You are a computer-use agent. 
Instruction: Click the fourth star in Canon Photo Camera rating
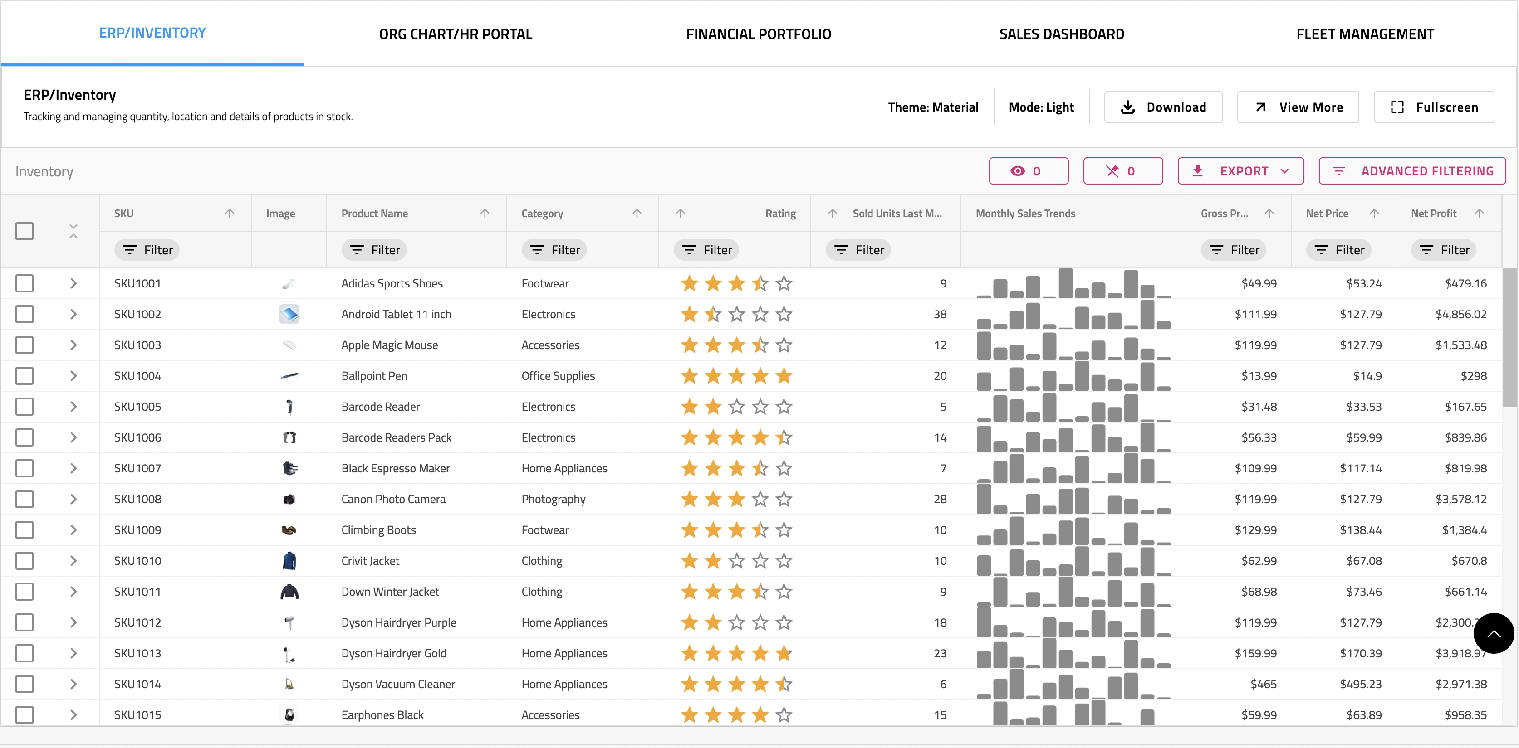point(760,500)
